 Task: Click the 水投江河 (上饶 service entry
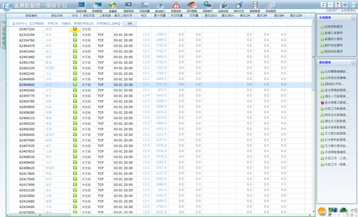(337, 158)
